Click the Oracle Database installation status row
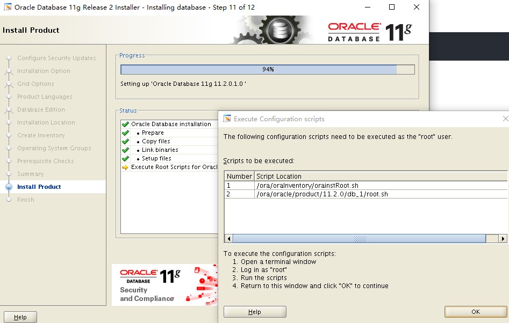The width and height of the screenshot is (509, 323). 169,124
